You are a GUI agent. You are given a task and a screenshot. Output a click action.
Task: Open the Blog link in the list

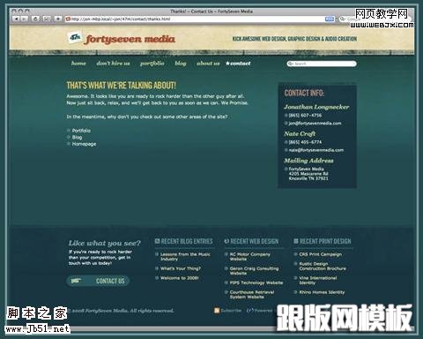pyautogui.click(x=77, y=137)
